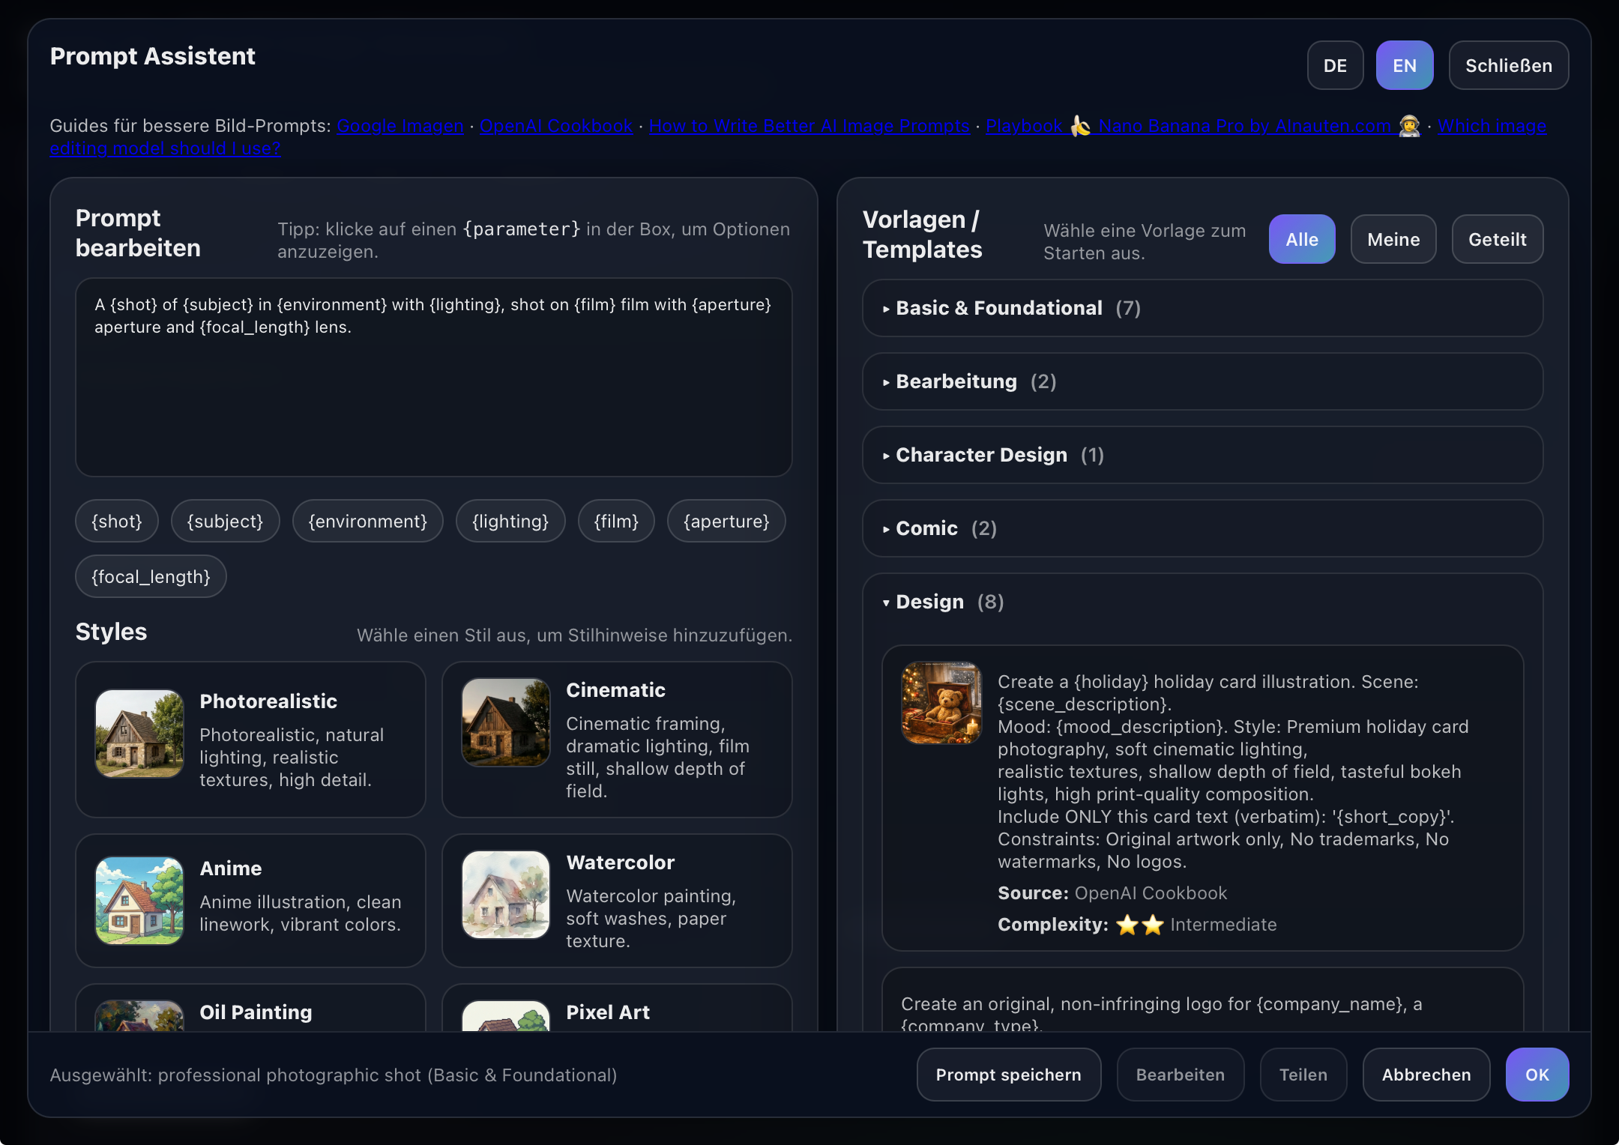The width and height of the screenshot is (1619, 1145).
Task: Choose the Pixel Art style card
Action: pyautogui.click(x=617, y=1009)
